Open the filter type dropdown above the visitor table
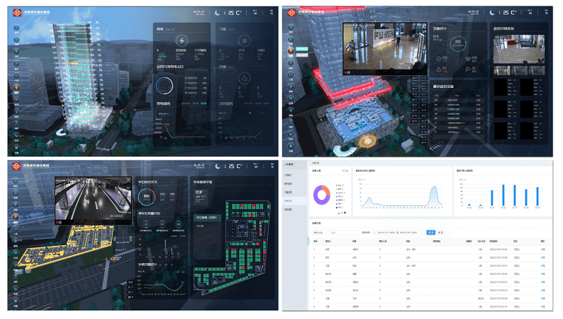 pos(320,233)
